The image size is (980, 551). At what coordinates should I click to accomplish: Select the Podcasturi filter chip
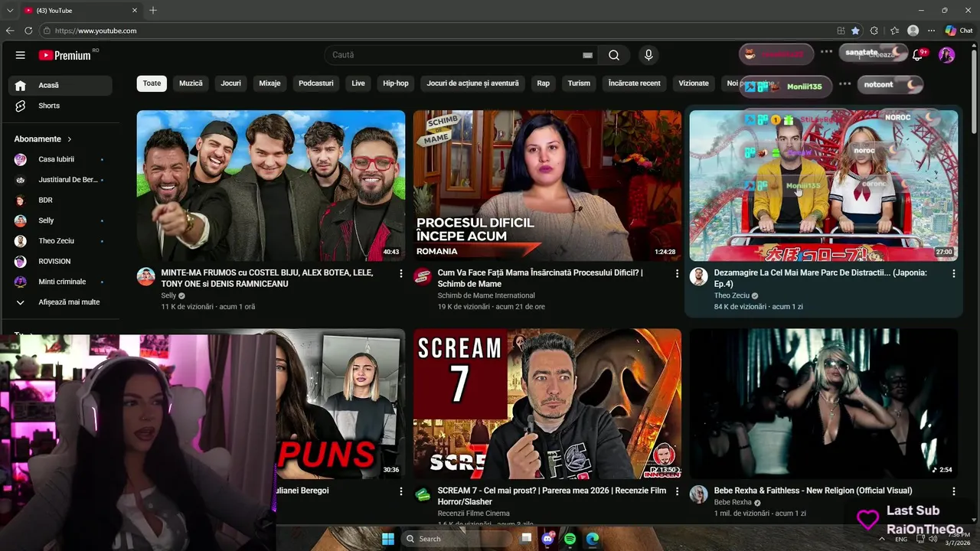[316, 83]
